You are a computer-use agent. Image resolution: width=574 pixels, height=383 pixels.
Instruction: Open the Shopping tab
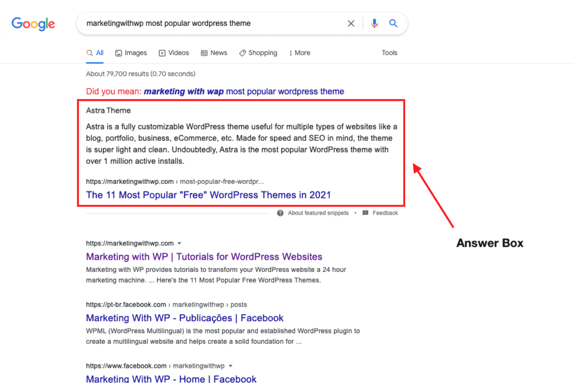coord(258,53)
